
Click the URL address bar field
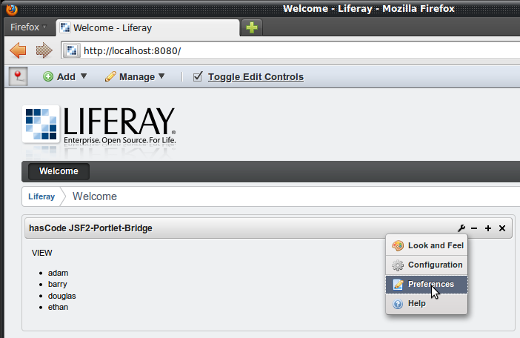click(x=296, y=50)
